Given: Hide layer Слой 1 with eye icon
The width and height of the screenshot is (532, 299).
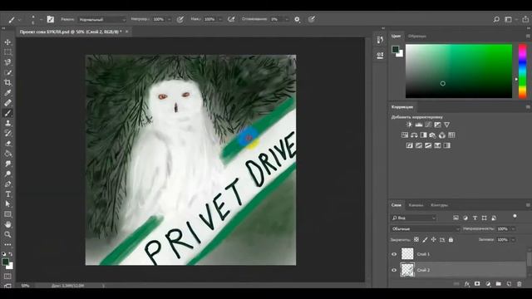Looking at the screenshot, I should click(394, 254).
